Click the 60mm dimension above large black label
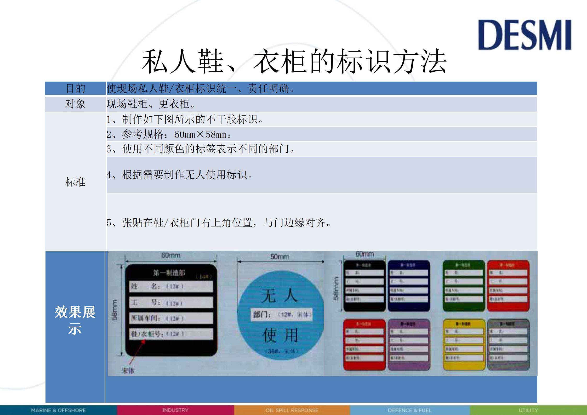 click(x=170, y=255)
